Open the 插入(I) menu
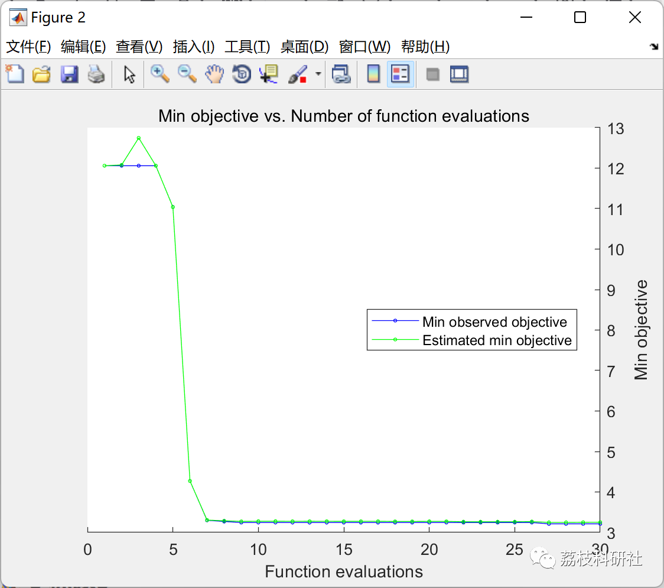664x588 pixels. tap(194, 47)
